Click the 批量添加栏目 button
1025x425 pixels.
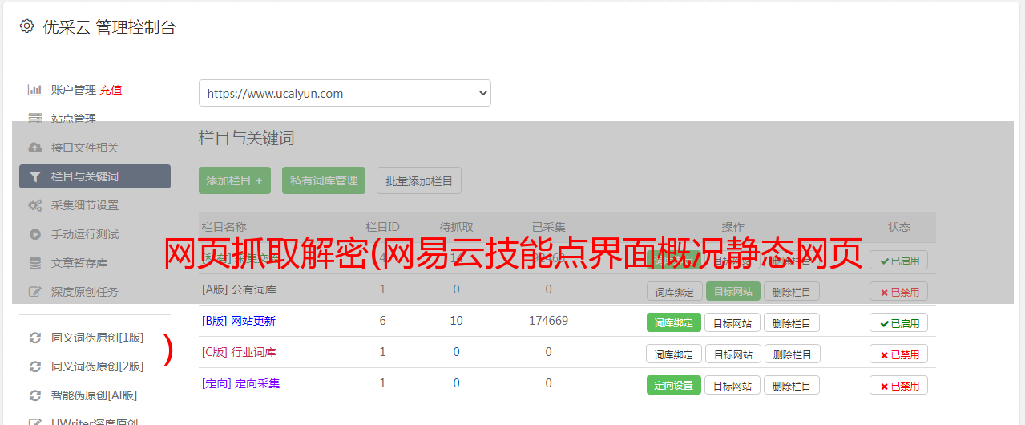[x=419, y=180]
